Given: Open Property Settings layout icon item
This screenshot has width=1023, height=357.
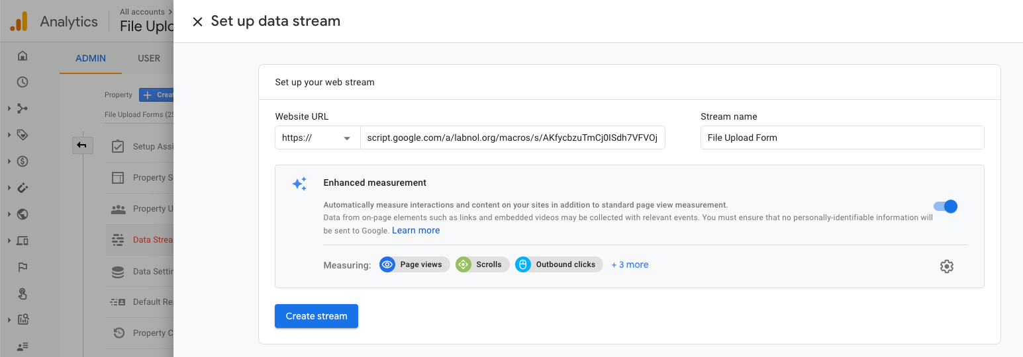Looking at the screenshot, I should [118, 177].
